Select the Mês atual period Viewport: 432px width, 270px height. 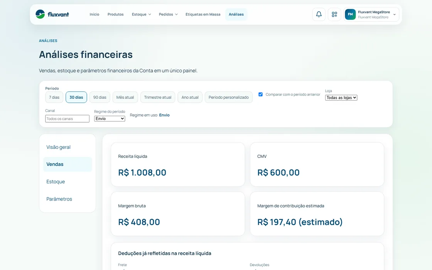click(125, 97)
